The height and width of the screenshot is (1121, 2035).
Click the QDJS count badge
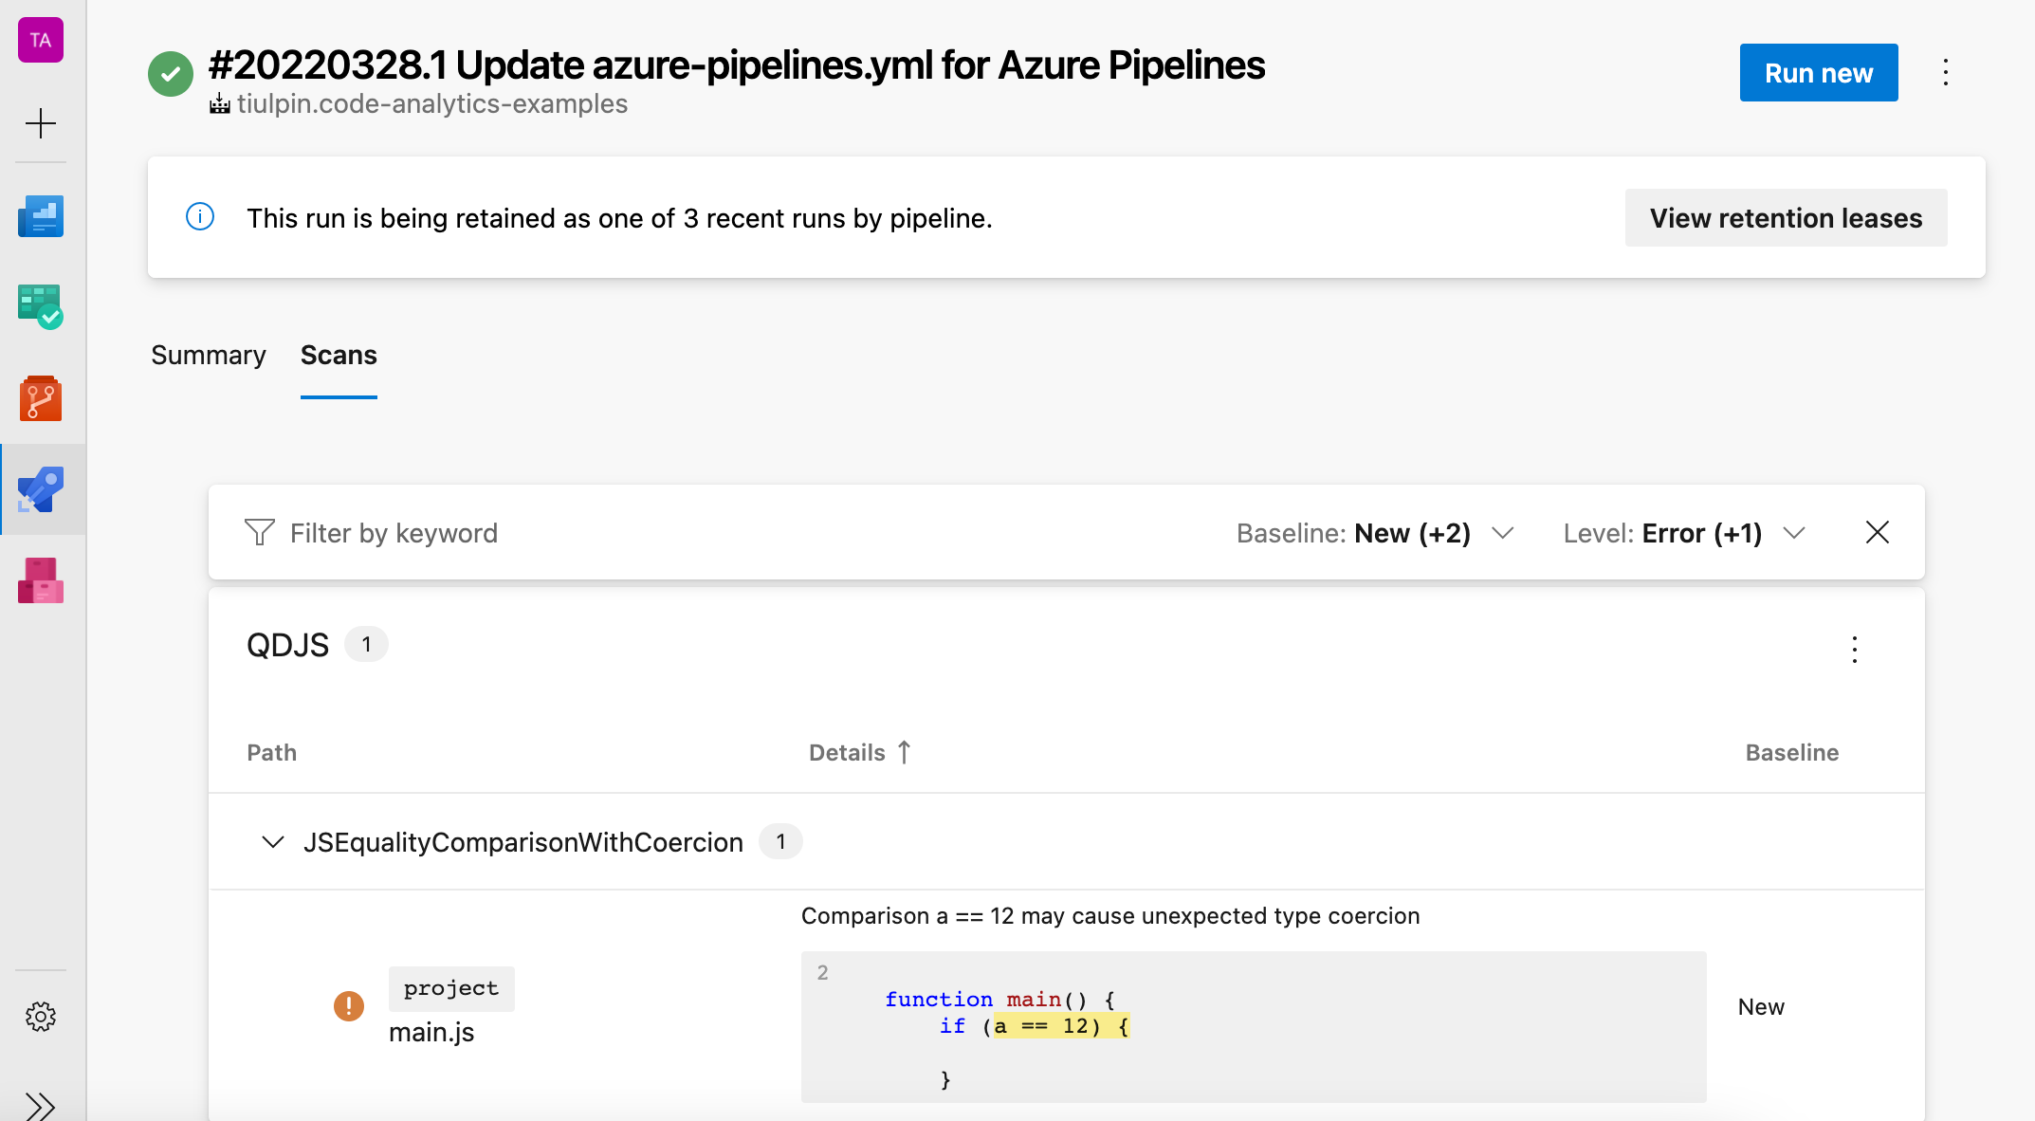pos(366,644)
